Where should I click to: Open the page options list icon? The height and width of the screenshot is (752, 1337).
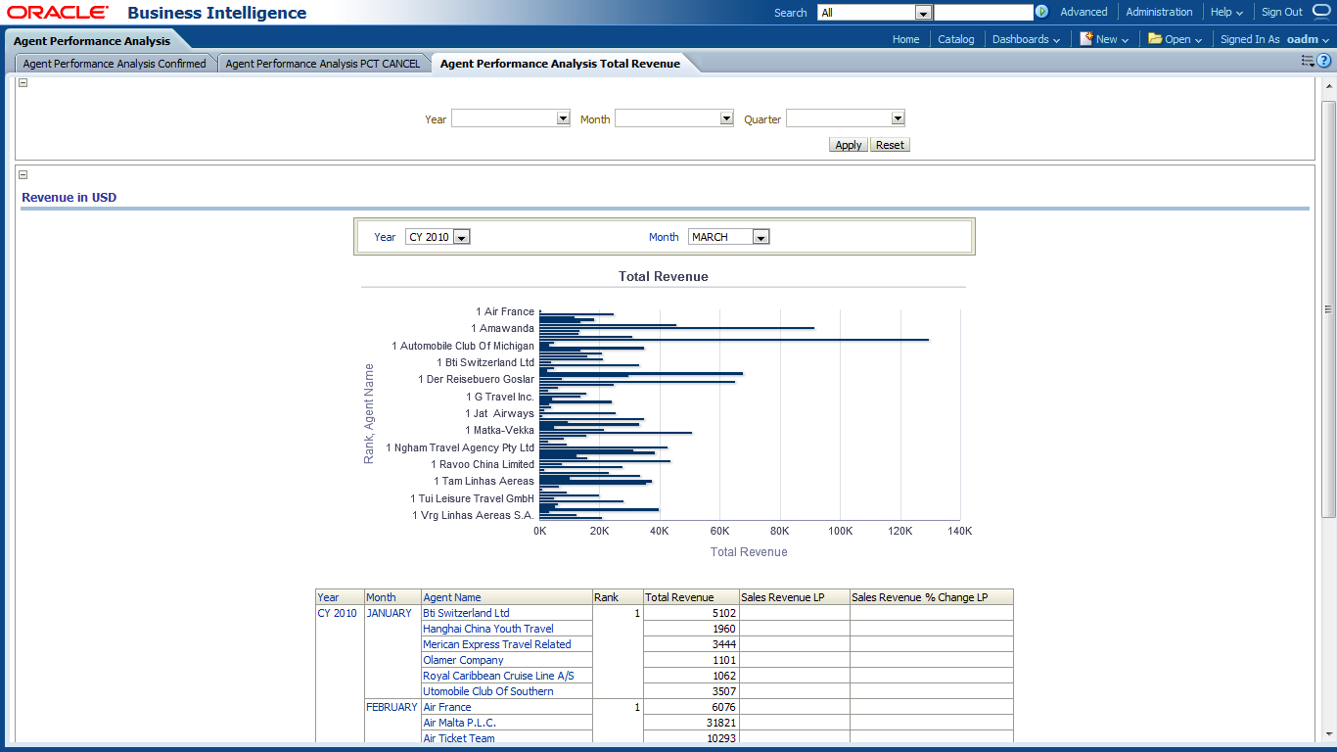pyautogui.click(x=1307, y=61)
